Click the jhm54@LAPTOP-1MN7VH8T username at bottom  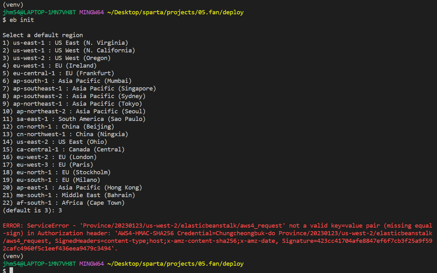tap(39, 264)
